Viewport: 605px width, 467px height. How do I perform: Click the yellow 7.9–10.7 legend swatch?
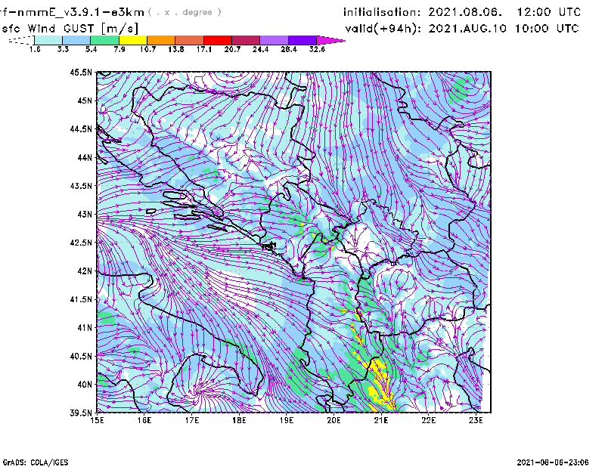133,40
